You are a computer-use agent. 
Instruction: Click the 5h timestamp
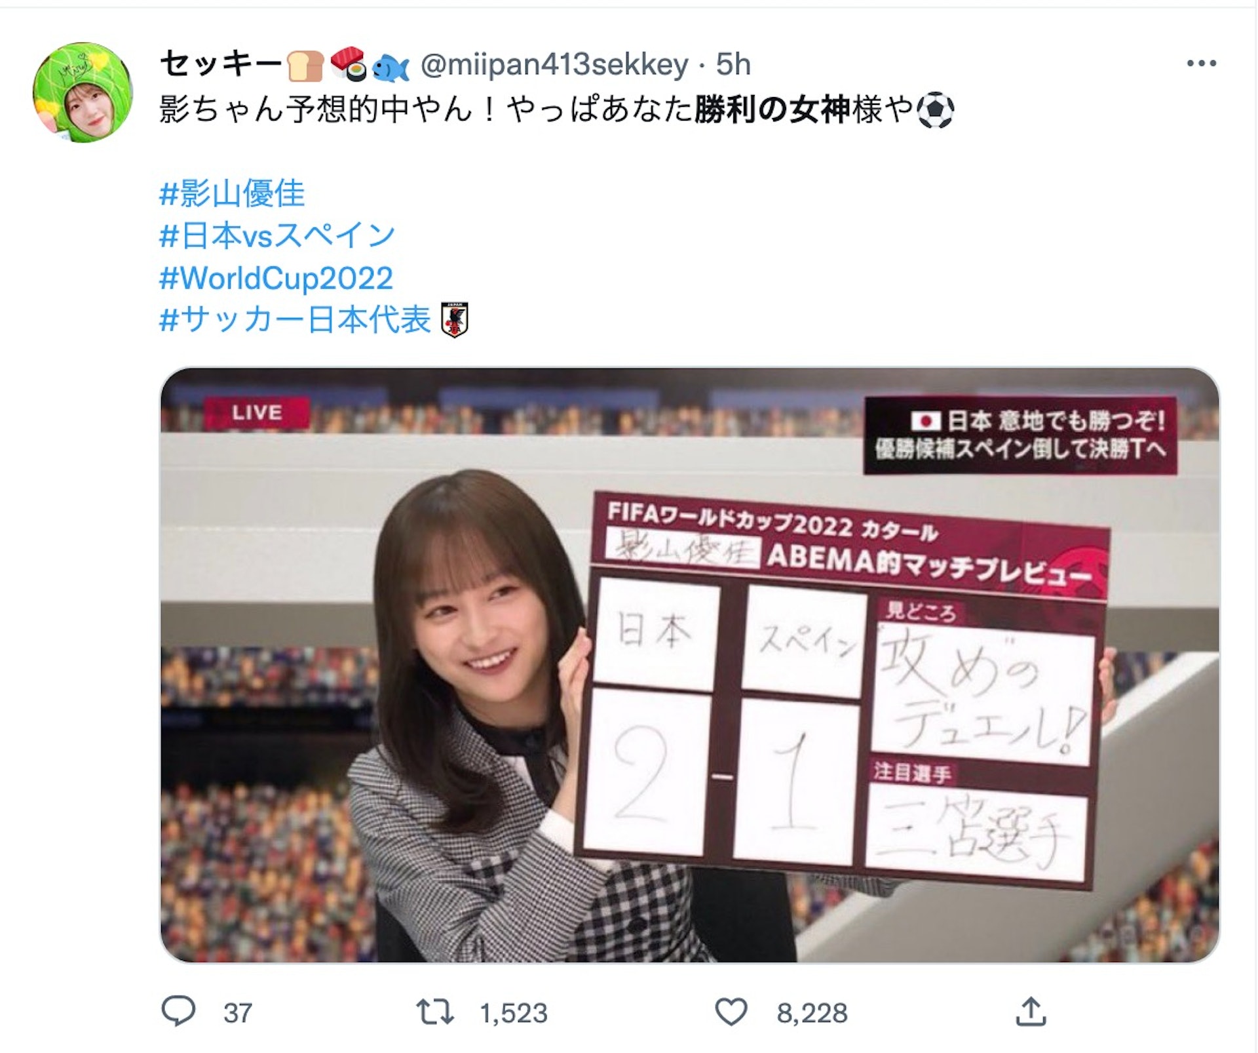point(733,64)
